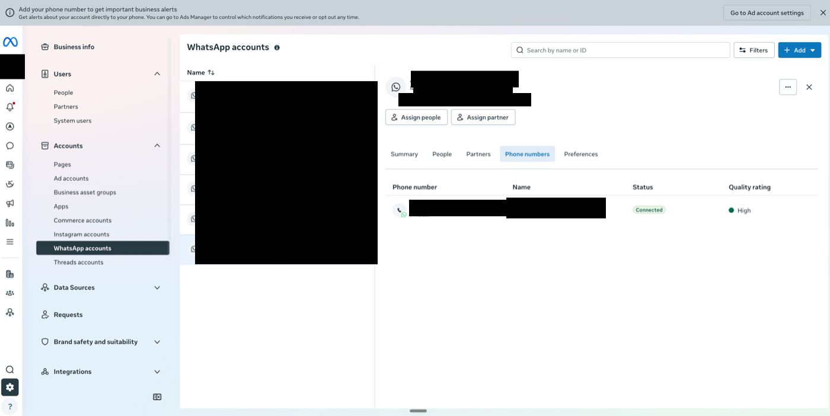Switch to the Summary tab

pyautogui.click(x=404, y=154)
